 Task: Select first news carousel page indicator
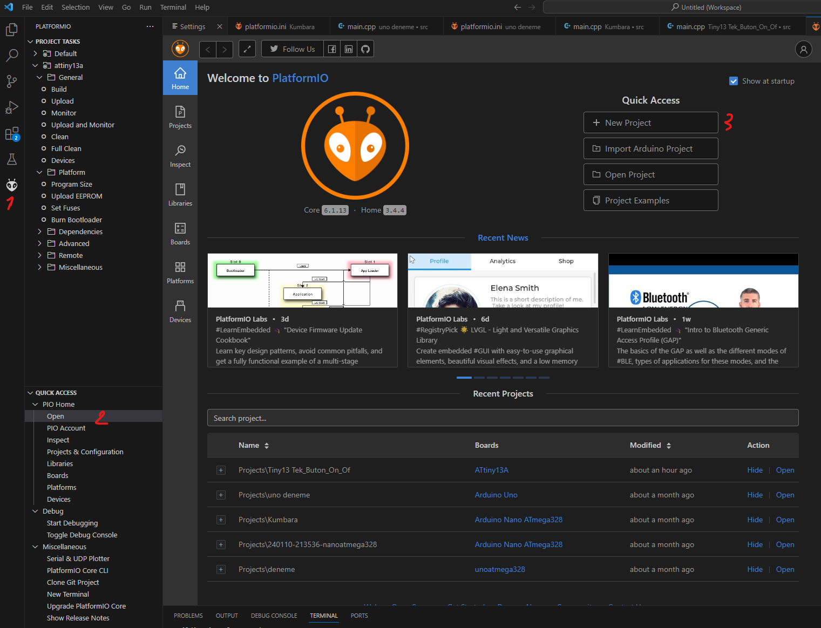464,378
